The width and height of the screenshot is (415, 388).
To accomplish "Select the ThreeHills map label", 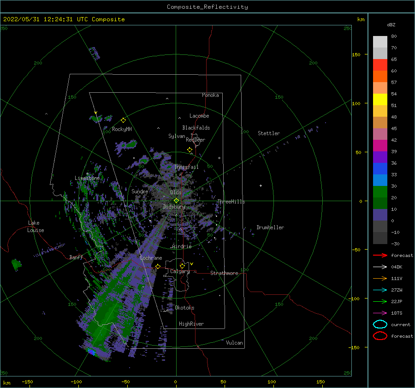I will pyautogui.click(x=231, y=202).
